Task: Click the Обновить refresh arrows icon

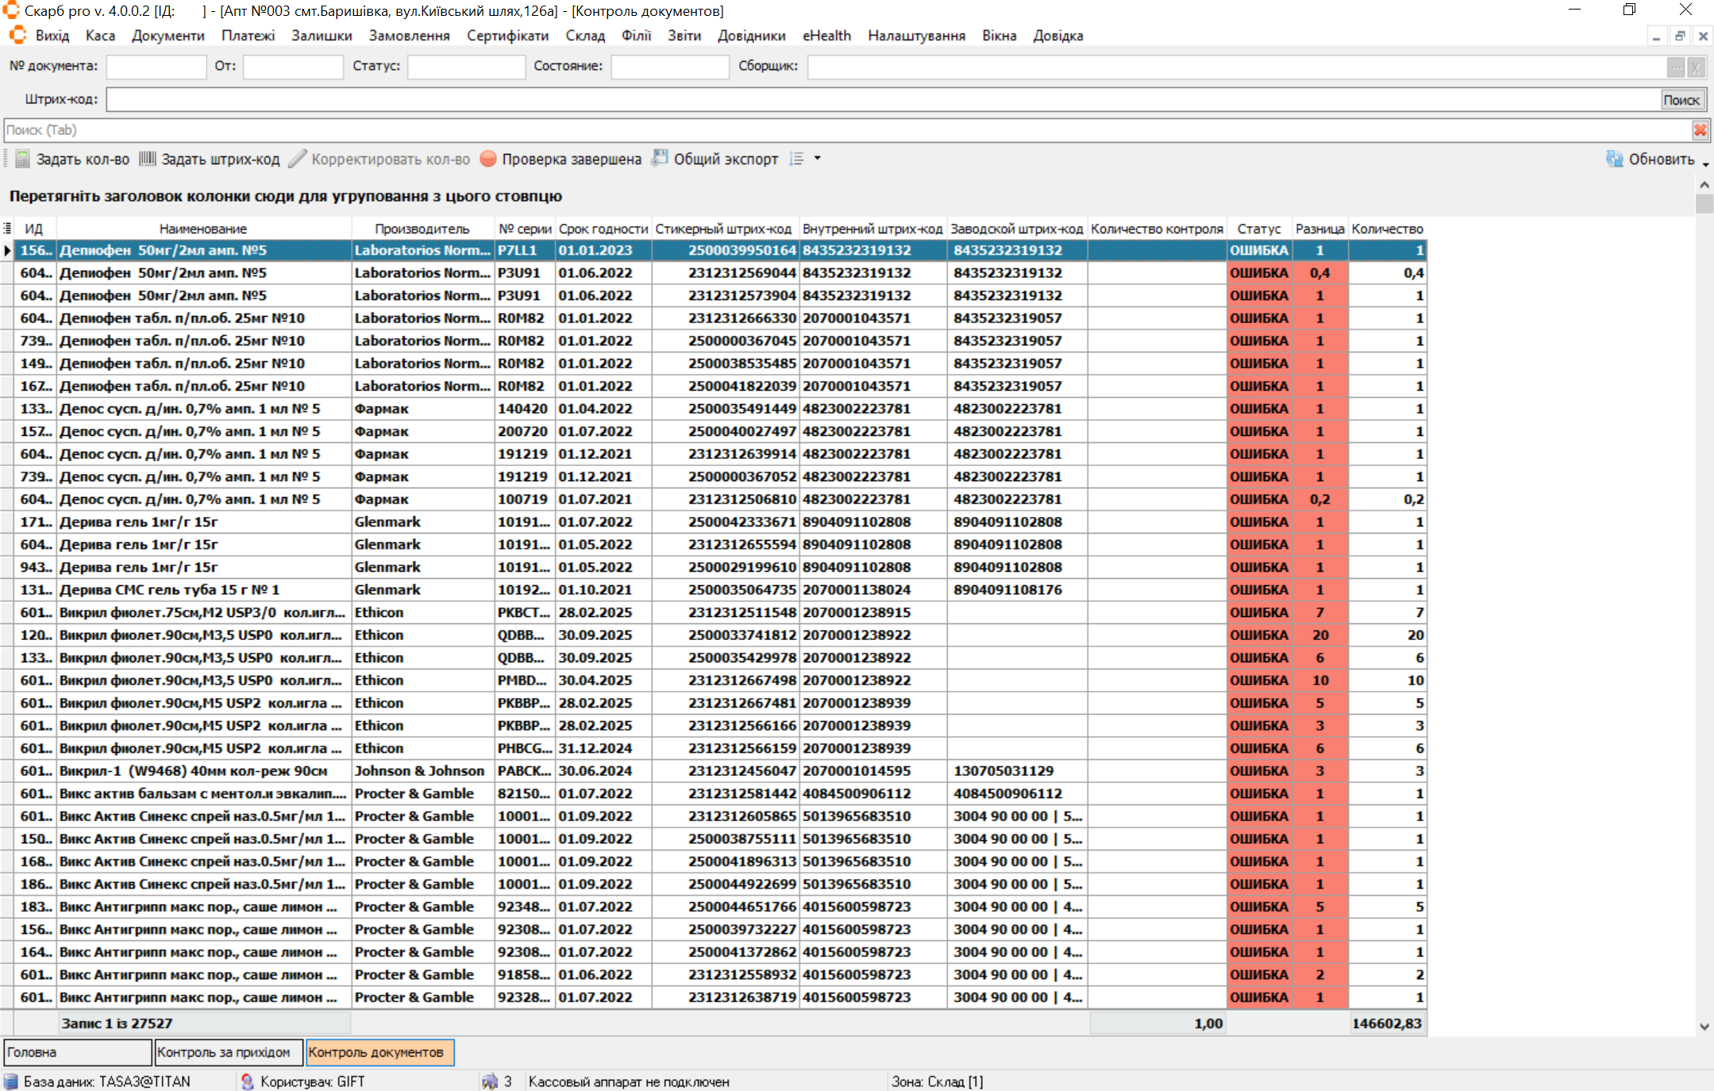Action: (1614, 159)
